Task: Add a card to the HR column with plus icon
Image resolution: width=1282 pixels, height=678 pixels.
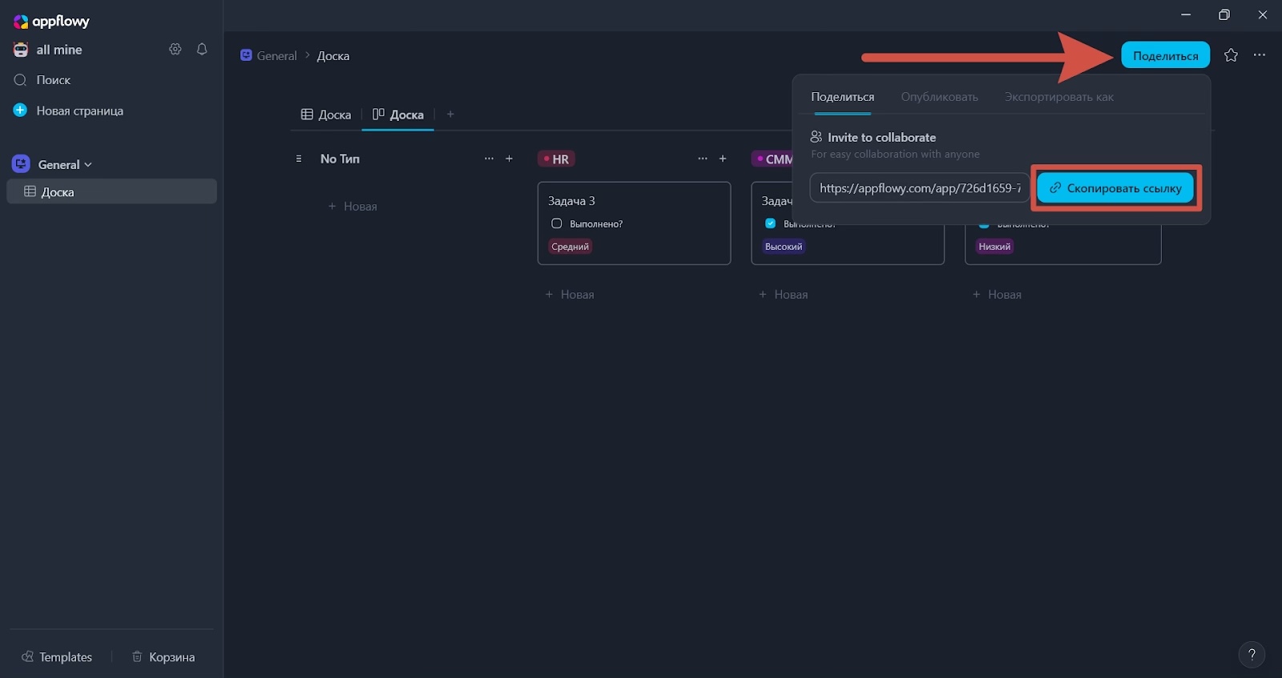Action: [723, 159]
